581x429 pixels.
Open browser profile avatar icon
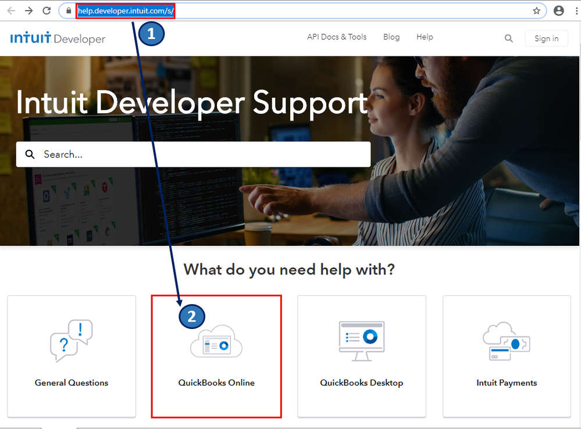pyautogui.click(x=559, y=10)
